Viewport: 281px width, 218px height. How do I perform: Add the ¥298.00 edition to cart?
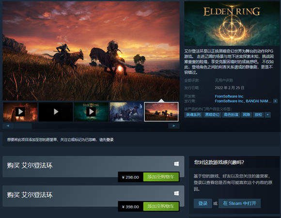point(161,177)
